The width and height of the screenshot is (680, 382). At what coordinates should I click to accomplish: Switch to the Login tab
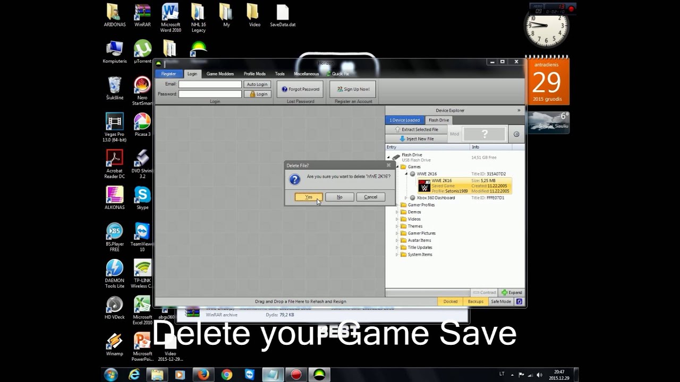tap(192, 74)
